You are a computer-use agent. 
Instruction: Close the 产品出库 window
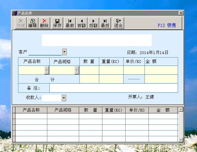(181, 13)
